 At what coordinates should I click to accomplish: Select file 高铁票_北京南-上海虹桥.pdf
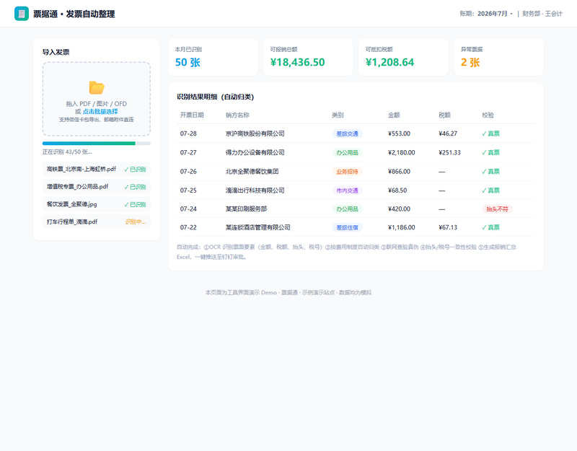[x=97, y=169]
